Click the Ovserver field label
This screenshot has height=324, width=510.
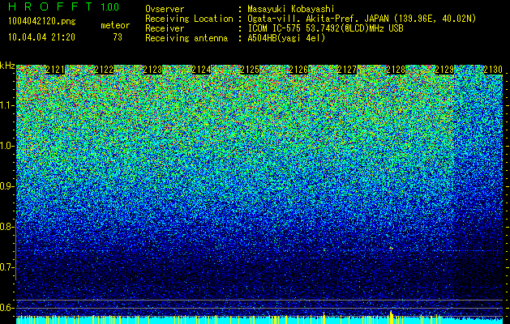pos(165,9)
